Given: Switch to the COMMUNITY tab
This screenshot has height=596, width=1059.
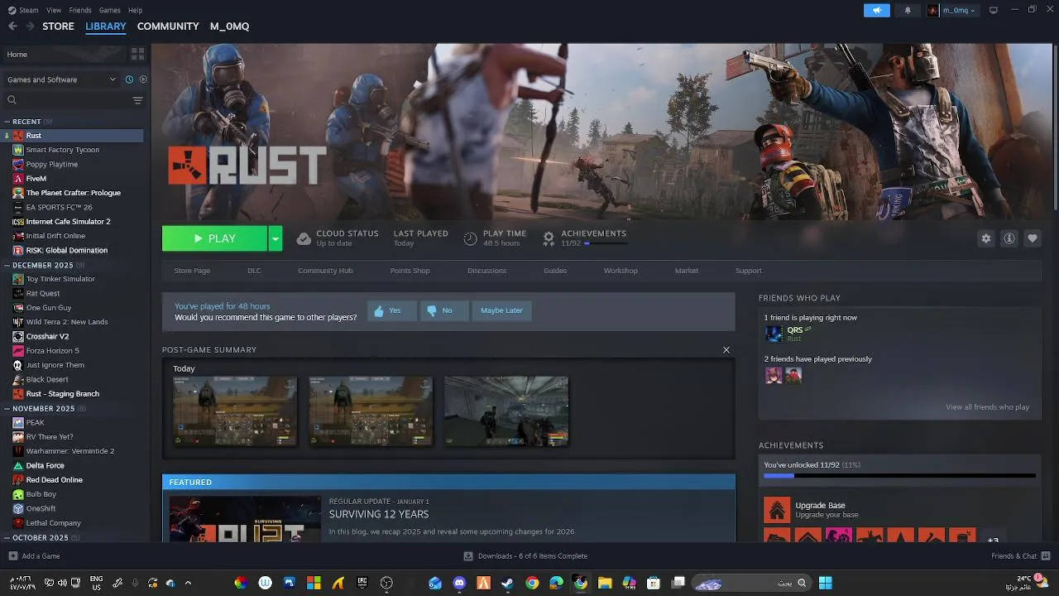Looking at the screenshot, I should (168, 26).
